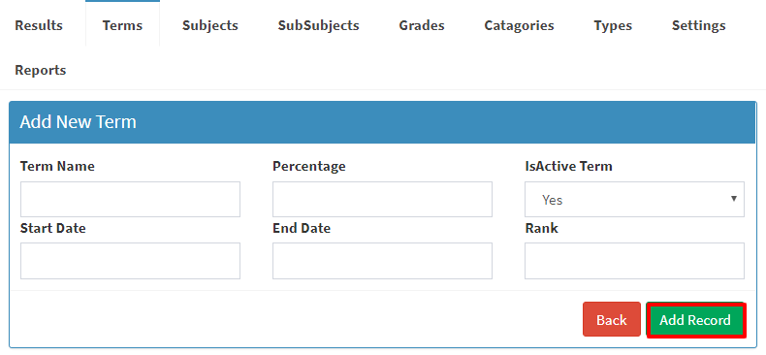Focus the Percentage text box
This screenshot has height=355, width=766.
click(382, 200)
